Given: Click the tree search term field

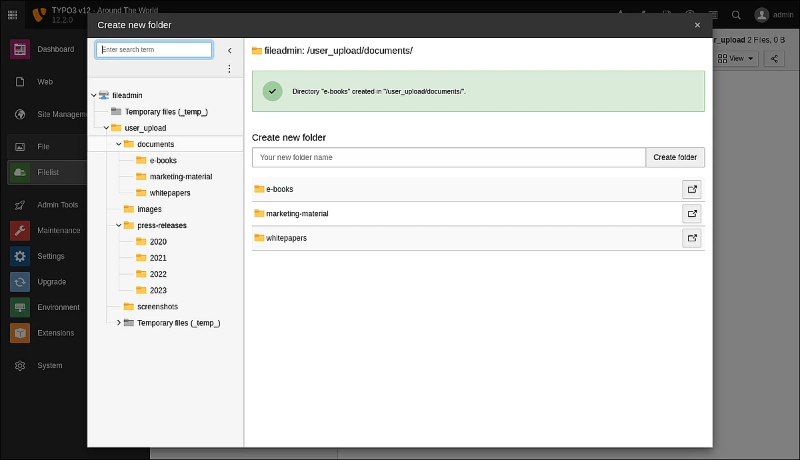Looking at the screenshot, I should [x=154, y=50].
